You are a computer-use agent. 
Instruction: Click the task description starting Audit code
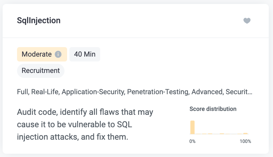[85, 124]
